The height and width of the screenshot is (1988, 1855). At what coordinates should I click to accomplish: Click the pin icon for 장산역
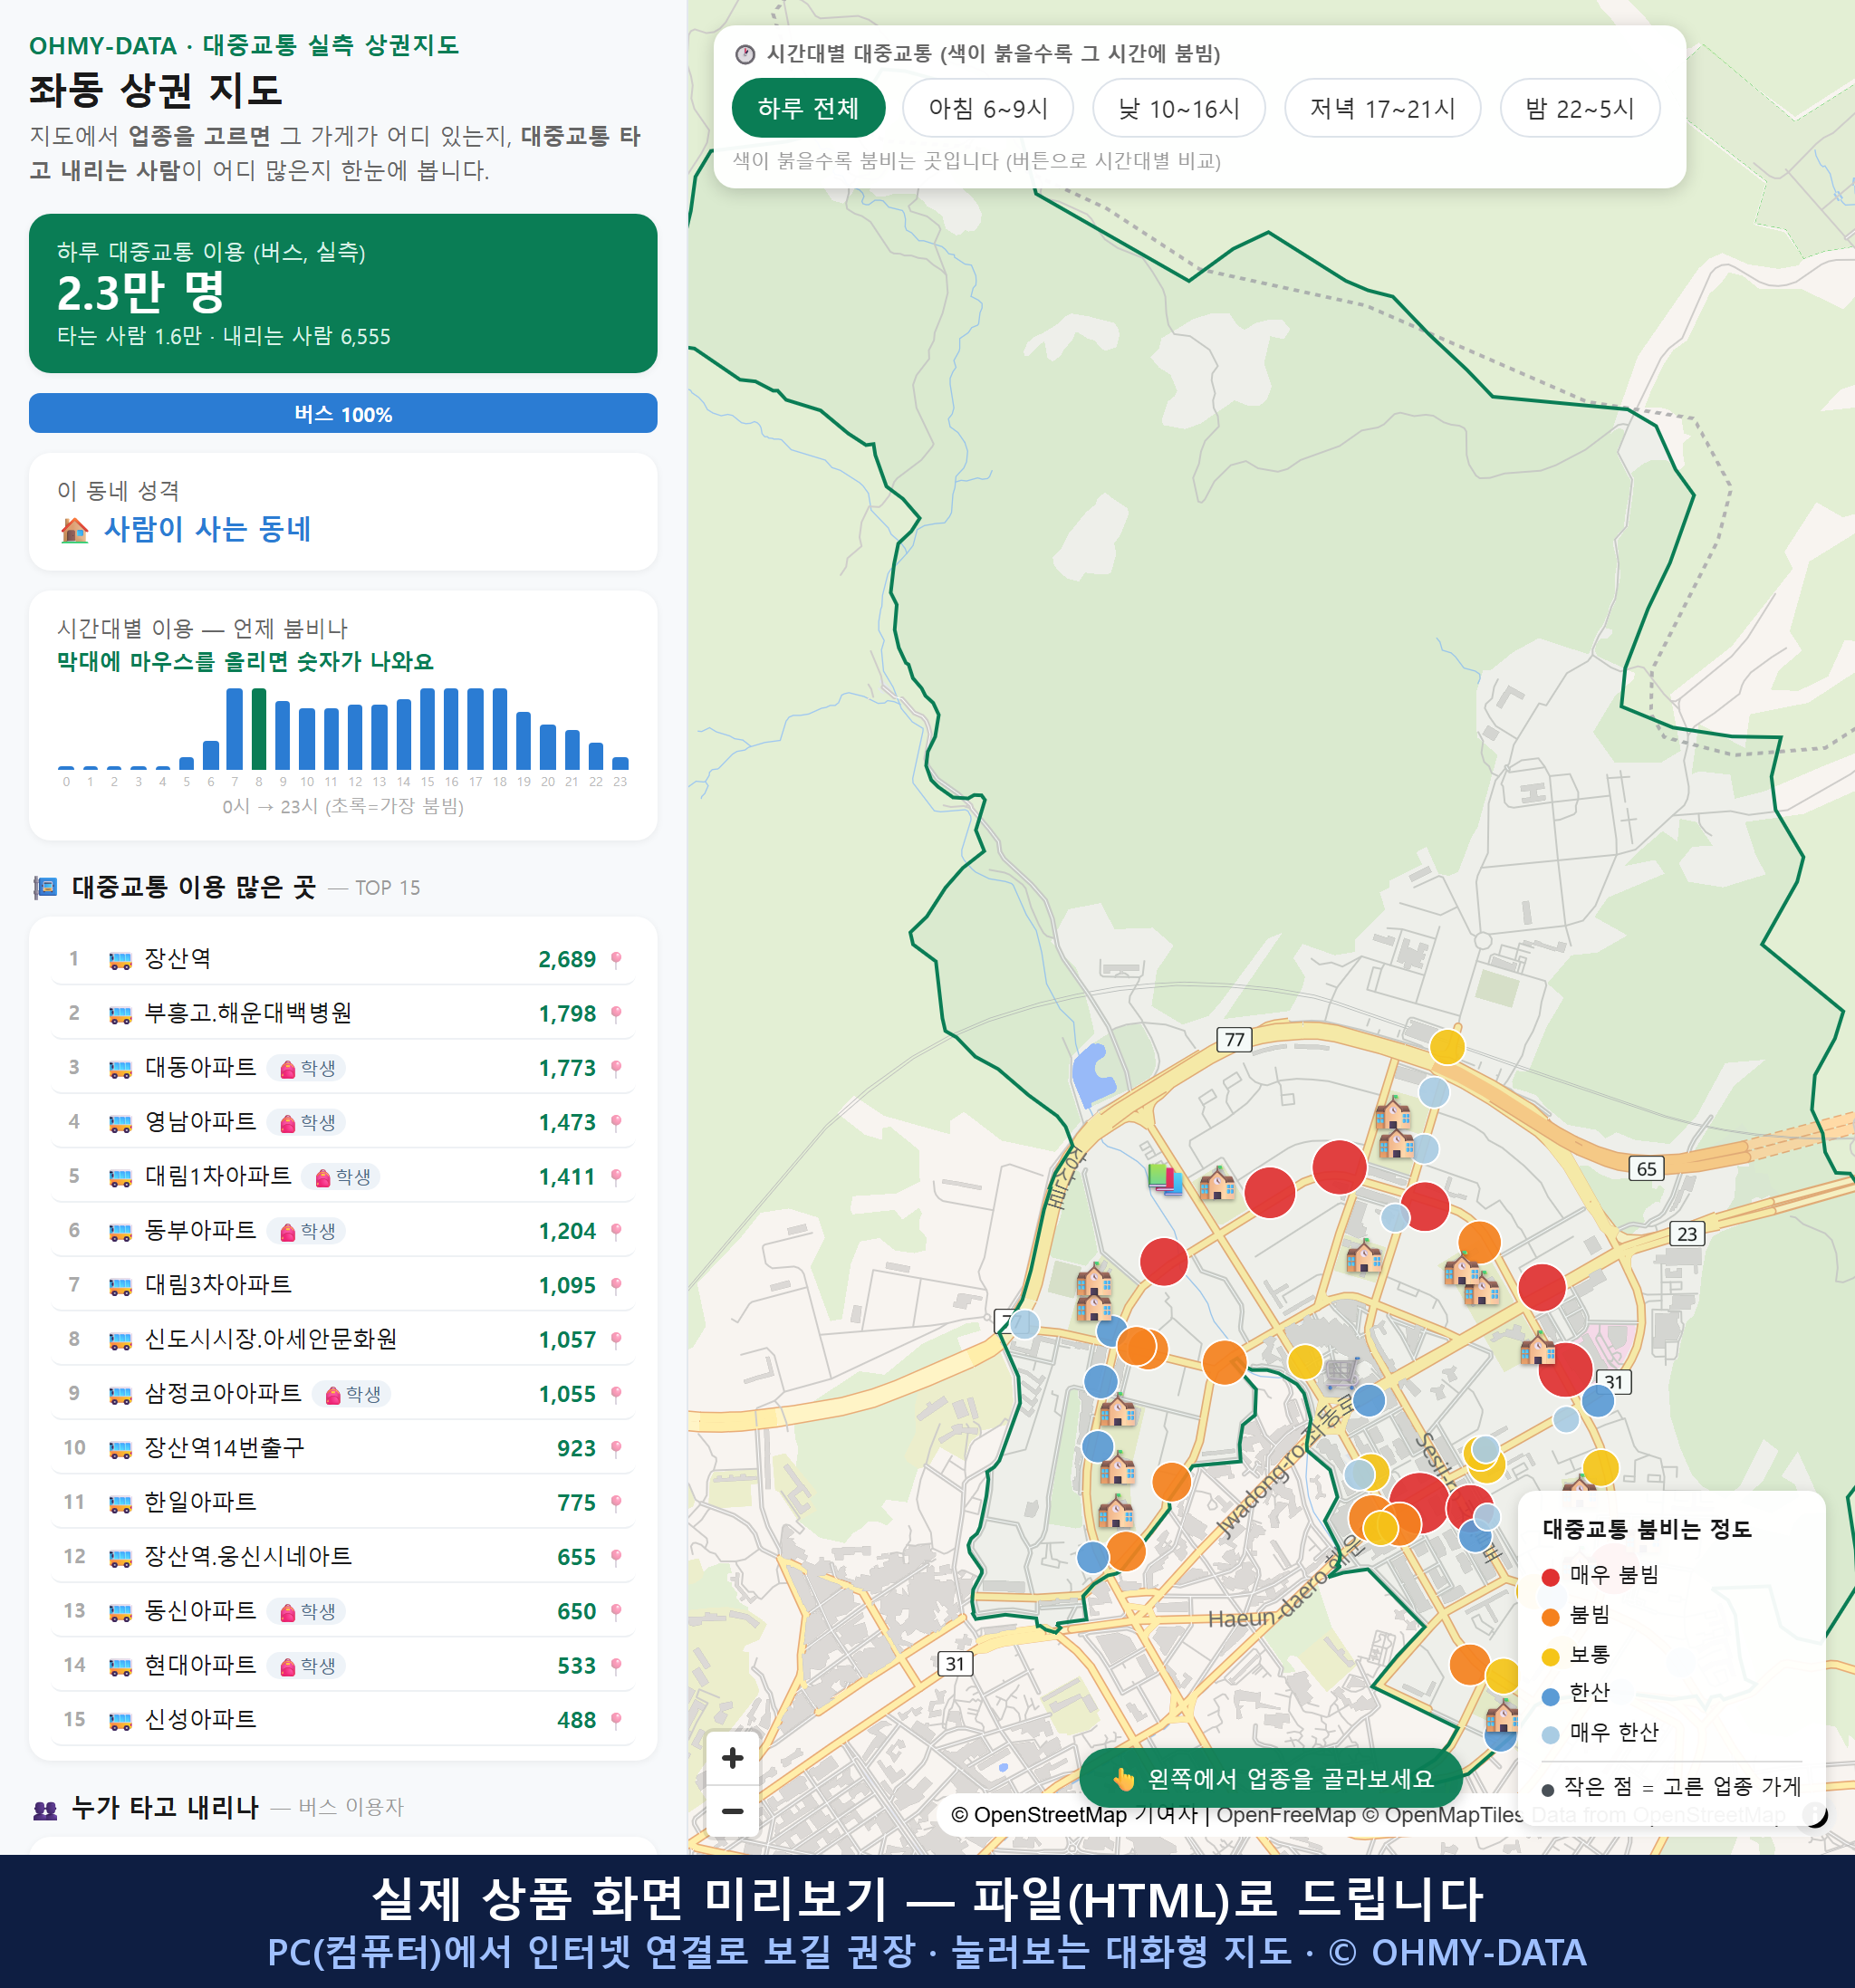point(616,959)
